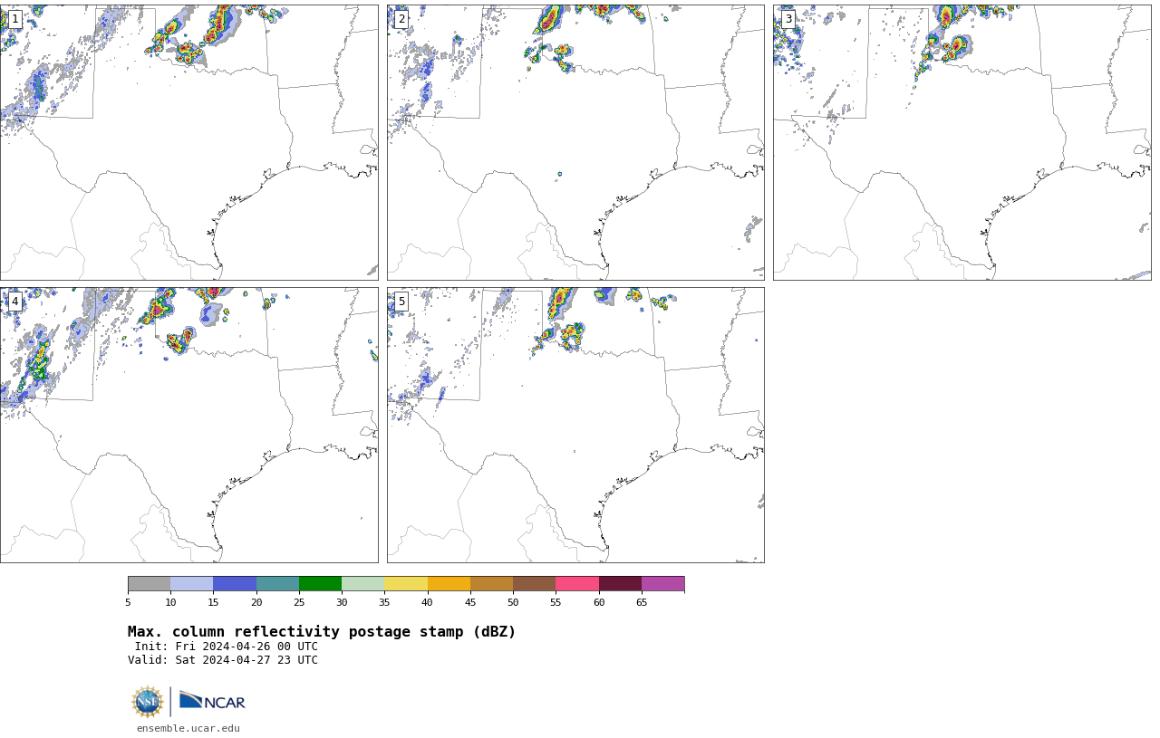Open ensemble member 1 reflectivity map
Image resolution: width=1160 pixels, height=738 pixels.
[189, 142]
